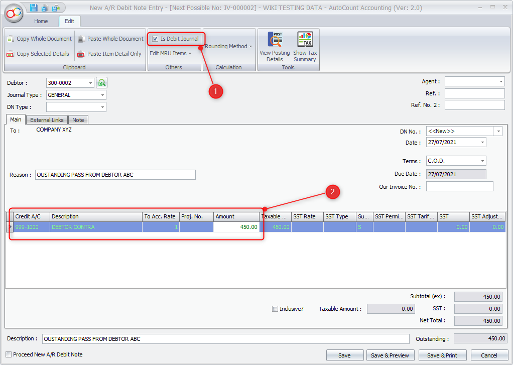This screenshot has height=365, width=513.
Task: Switch to the Home ribbon tab
Action: [x=41, y=21]
